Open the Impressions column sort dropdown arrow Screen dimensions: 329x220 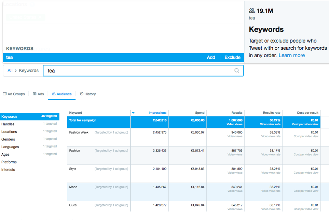point(133,113)
